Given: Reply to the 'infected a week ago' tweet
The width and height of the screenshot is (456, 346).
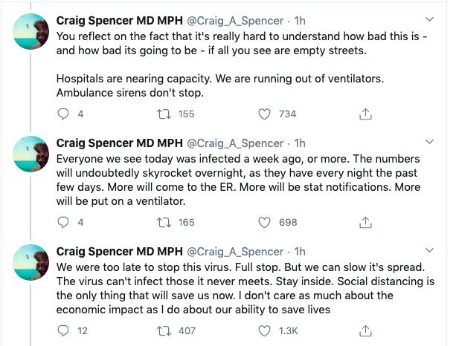Looking at the screenshot, I should (63, 222).
